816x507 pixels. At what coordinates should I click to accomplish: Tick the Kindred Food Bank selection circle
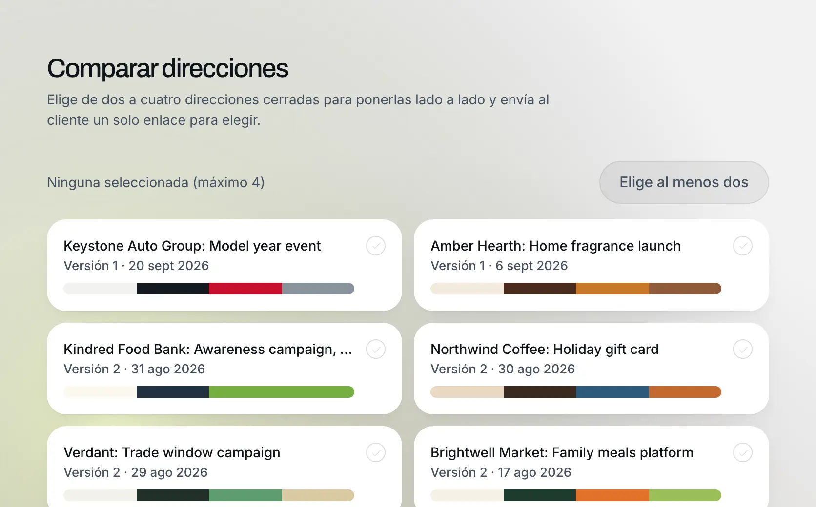pos(376,349)
